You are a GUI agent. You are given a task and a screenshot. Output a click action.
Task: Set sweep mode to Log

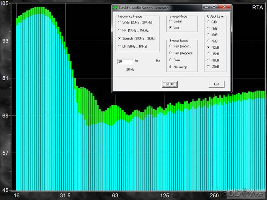point(170,28)
